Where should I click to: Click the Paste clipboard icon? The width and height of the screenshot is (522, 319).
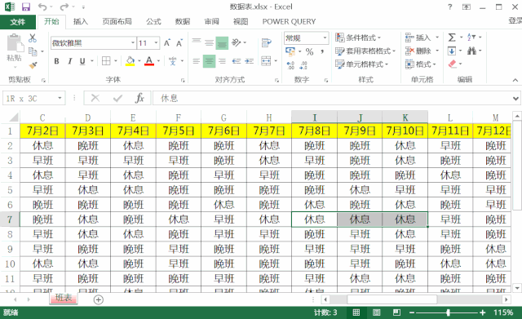click(15, 43)
